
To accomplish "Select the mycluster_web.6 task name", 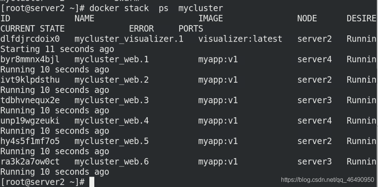I will [111, 161].
